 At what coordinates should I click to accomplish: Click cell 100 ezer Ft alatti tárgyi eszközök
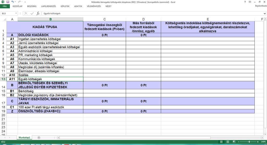50,107
